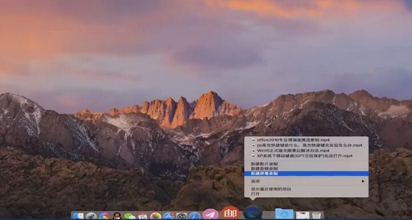
Task: Open Finder in the Dock
Action: click(x=78, y=216)
